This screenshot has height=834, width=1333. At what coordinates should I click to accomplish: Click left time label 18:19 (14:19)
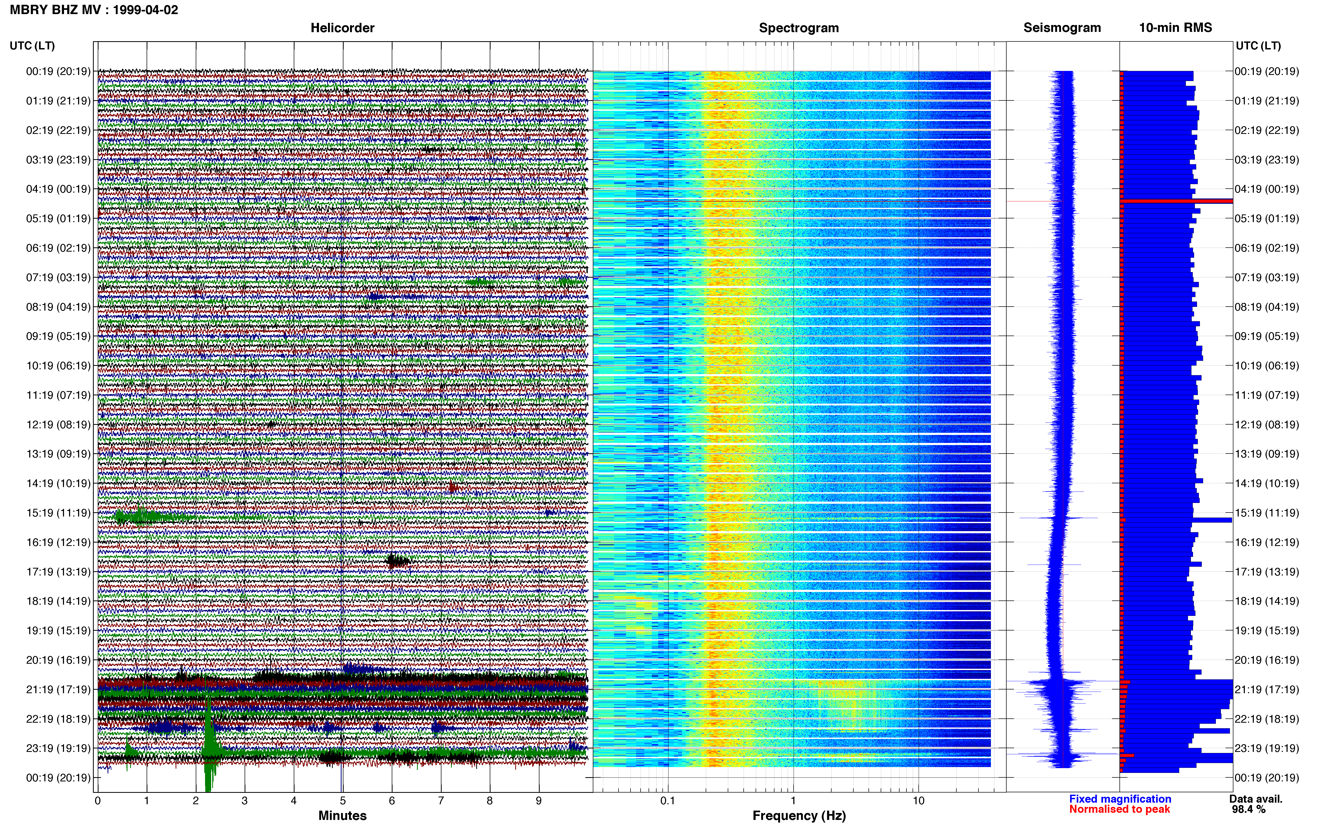[58, 601]
